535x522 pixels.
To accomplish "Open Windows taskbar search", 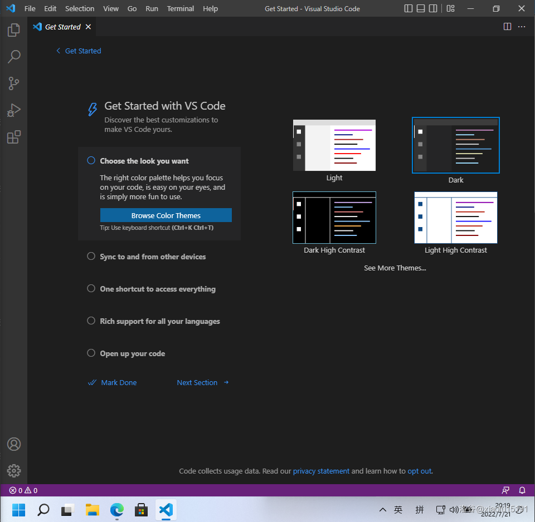I will [x=43, y=510].
